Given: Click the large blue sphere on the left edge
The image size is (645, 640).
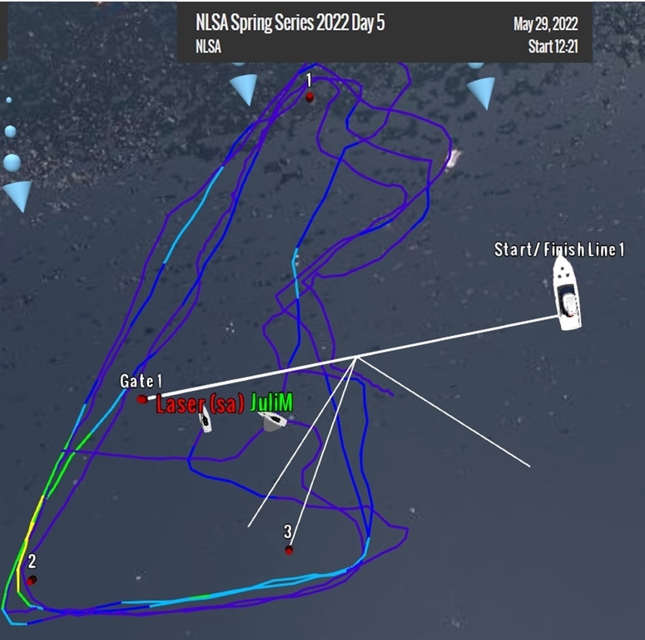Looking at the screenshot, I should (x=12, y=163).
